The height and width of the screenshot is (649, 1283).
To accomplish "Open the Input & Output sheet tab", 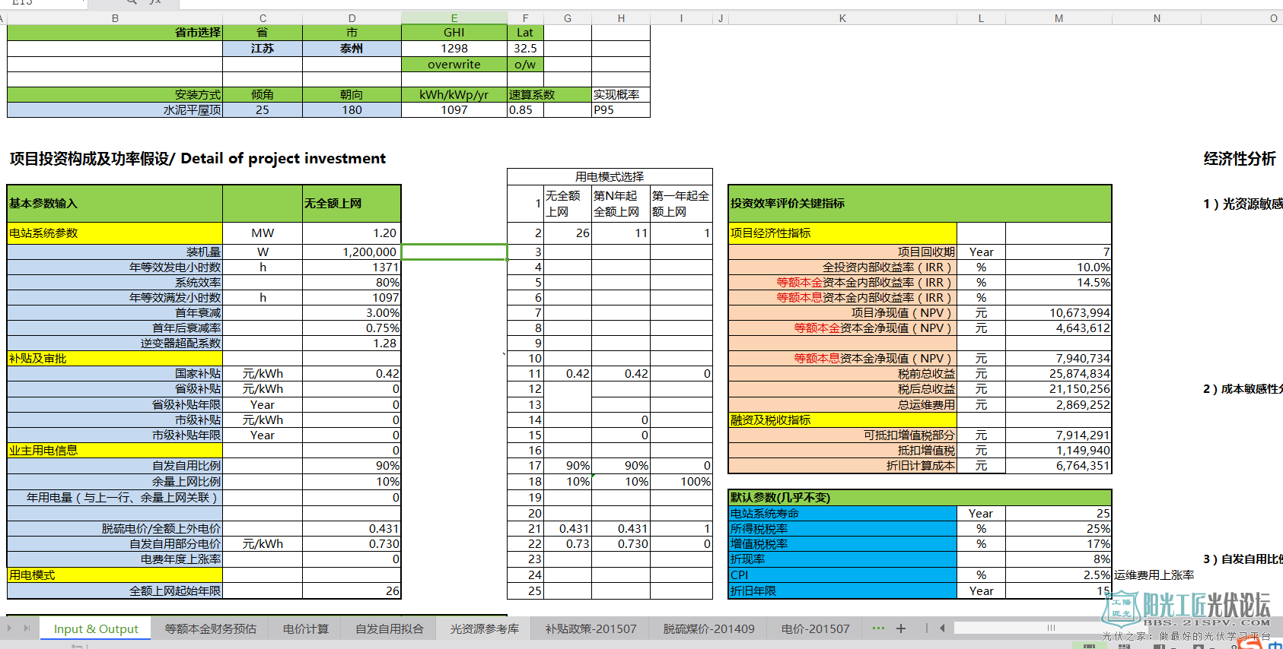I will [x=96, y=628].
